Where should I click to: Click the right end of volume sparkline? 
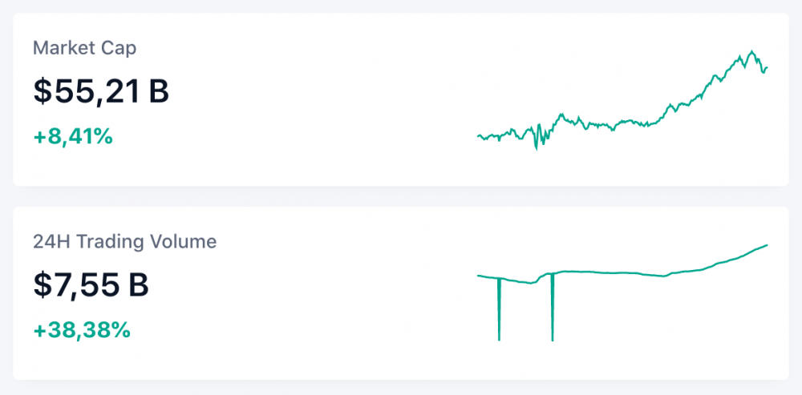[x=767, y=245]
